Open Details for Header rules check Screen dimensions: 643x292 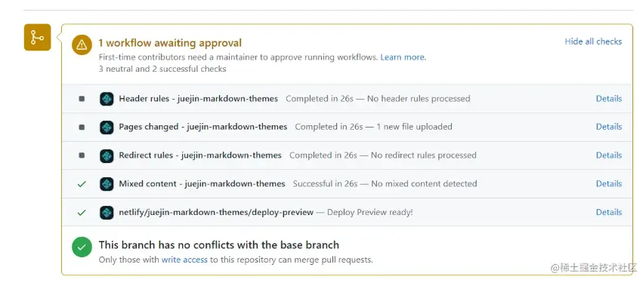tap(608, 99)
